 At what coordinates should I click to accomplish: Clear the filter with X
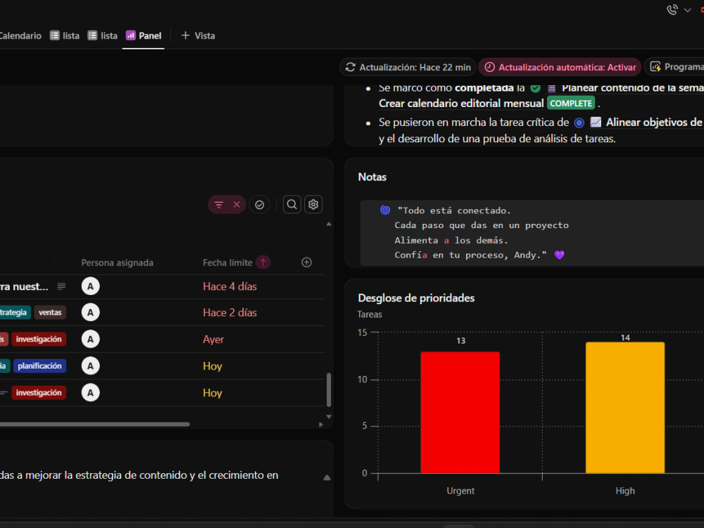pyautogui.click(x=237, y=205)
